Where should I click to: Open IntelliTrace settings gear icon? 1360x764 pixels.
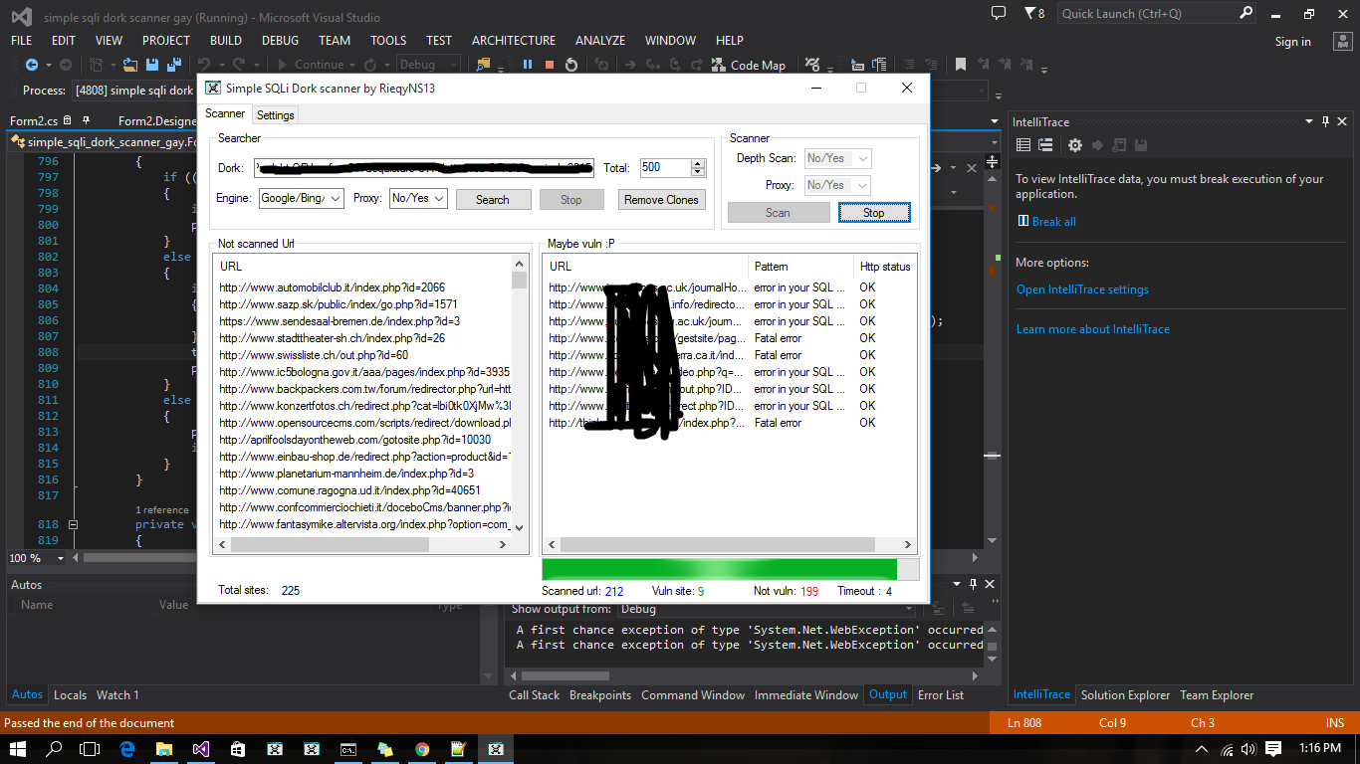tap(1075, 145)
